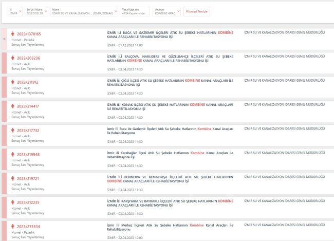Click person icon beside tender 2023/219948
Image resolution: width=334 pixels, height=241 pixels.
click(x=13, y=154)
